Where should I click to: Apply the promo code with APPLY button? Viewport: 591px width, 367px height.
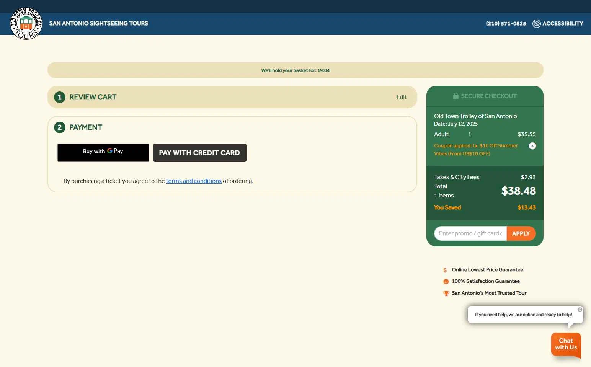(x=521, y=233)
